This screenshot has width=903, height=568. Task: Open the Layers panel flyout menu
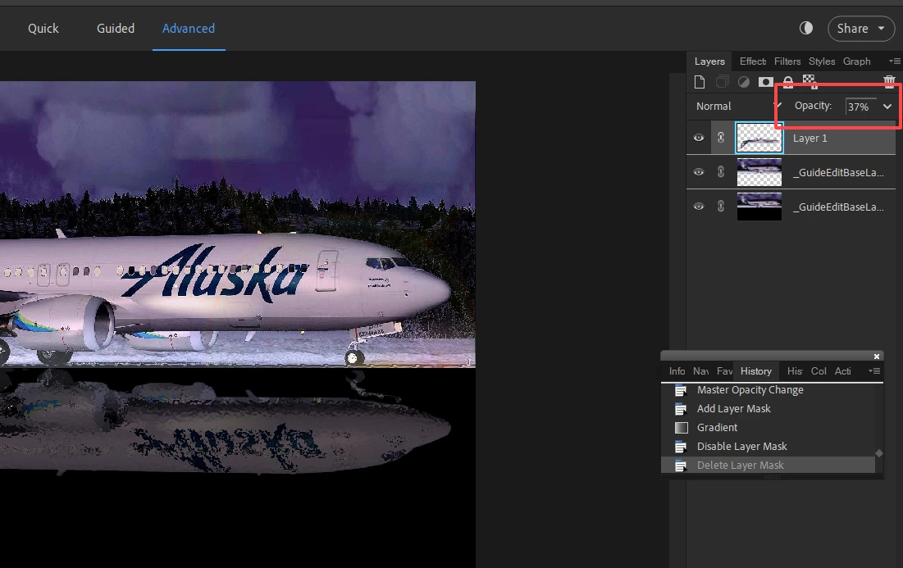point(894,61)
